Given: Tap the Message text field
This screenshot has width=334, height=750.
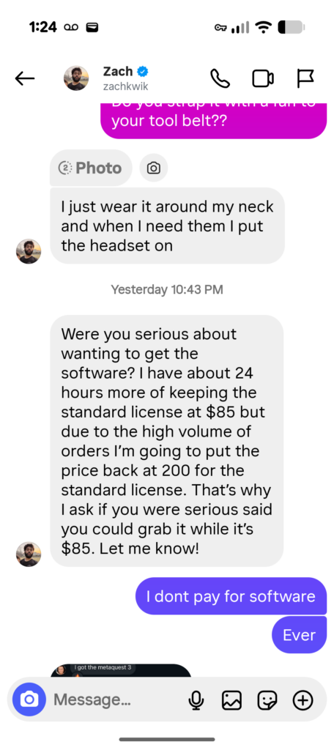Looking at the screenshot, I should [x=115, y=699].
